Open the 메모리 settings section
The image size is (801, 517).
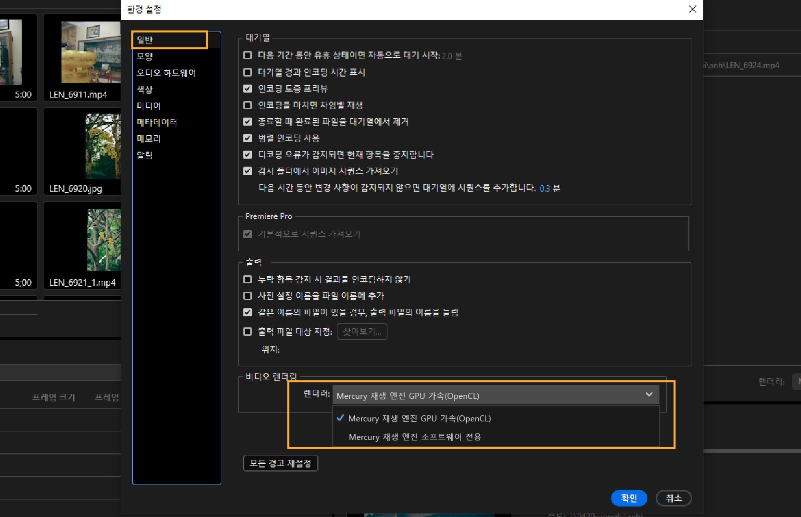click(148, 139)
